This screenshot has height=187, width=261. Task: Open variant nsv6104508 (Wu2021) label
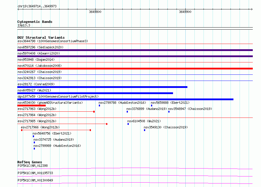click(x=144, y=121)
